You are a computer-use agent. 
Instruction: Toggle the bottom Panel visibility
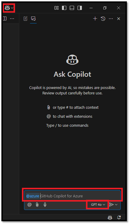click(x=72, y=8)
